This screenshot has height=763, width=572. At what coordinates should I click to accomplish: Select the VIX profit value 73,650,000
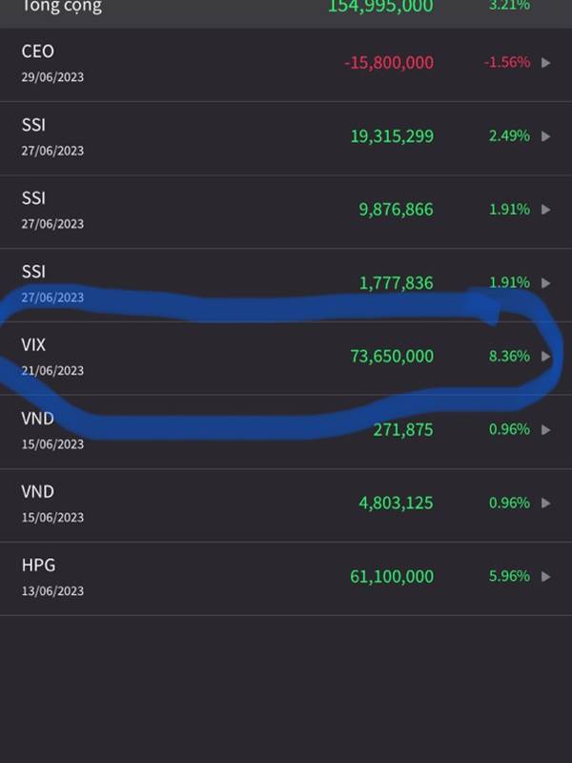pos(392,357)
